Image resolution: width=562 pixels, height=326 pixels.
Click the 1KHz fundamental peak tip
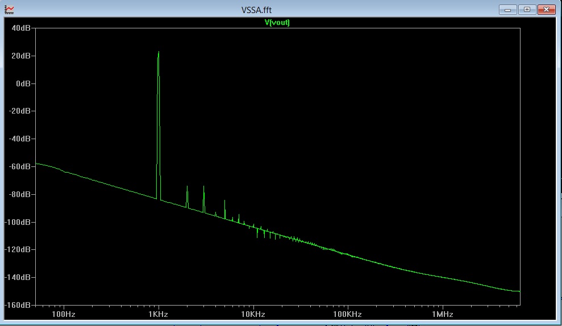coord(159,52)
